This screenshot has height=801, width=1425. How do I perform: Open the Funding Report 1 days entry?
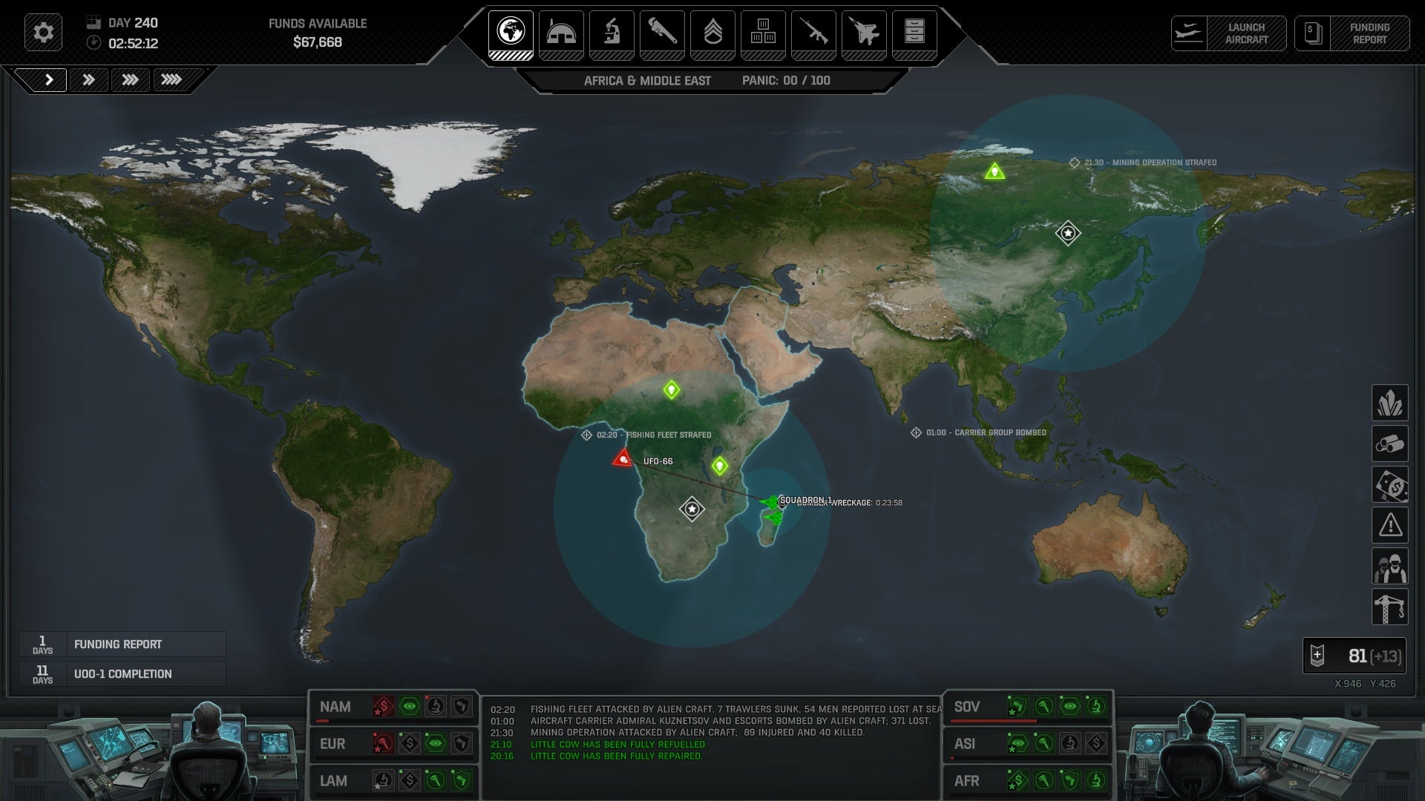(x=122, y=644)
